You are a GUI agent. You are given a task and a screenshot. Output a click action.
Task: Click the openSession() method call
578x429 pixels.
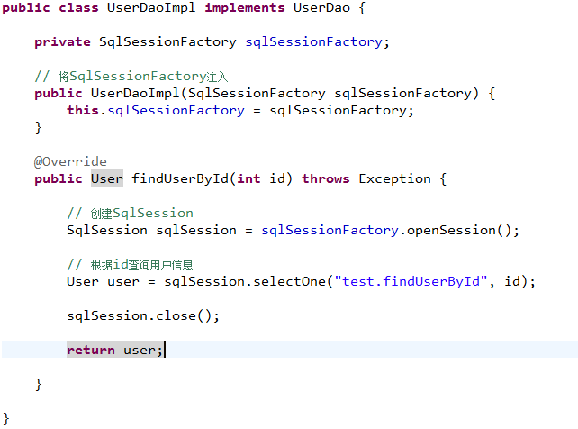tap(459, 230)
